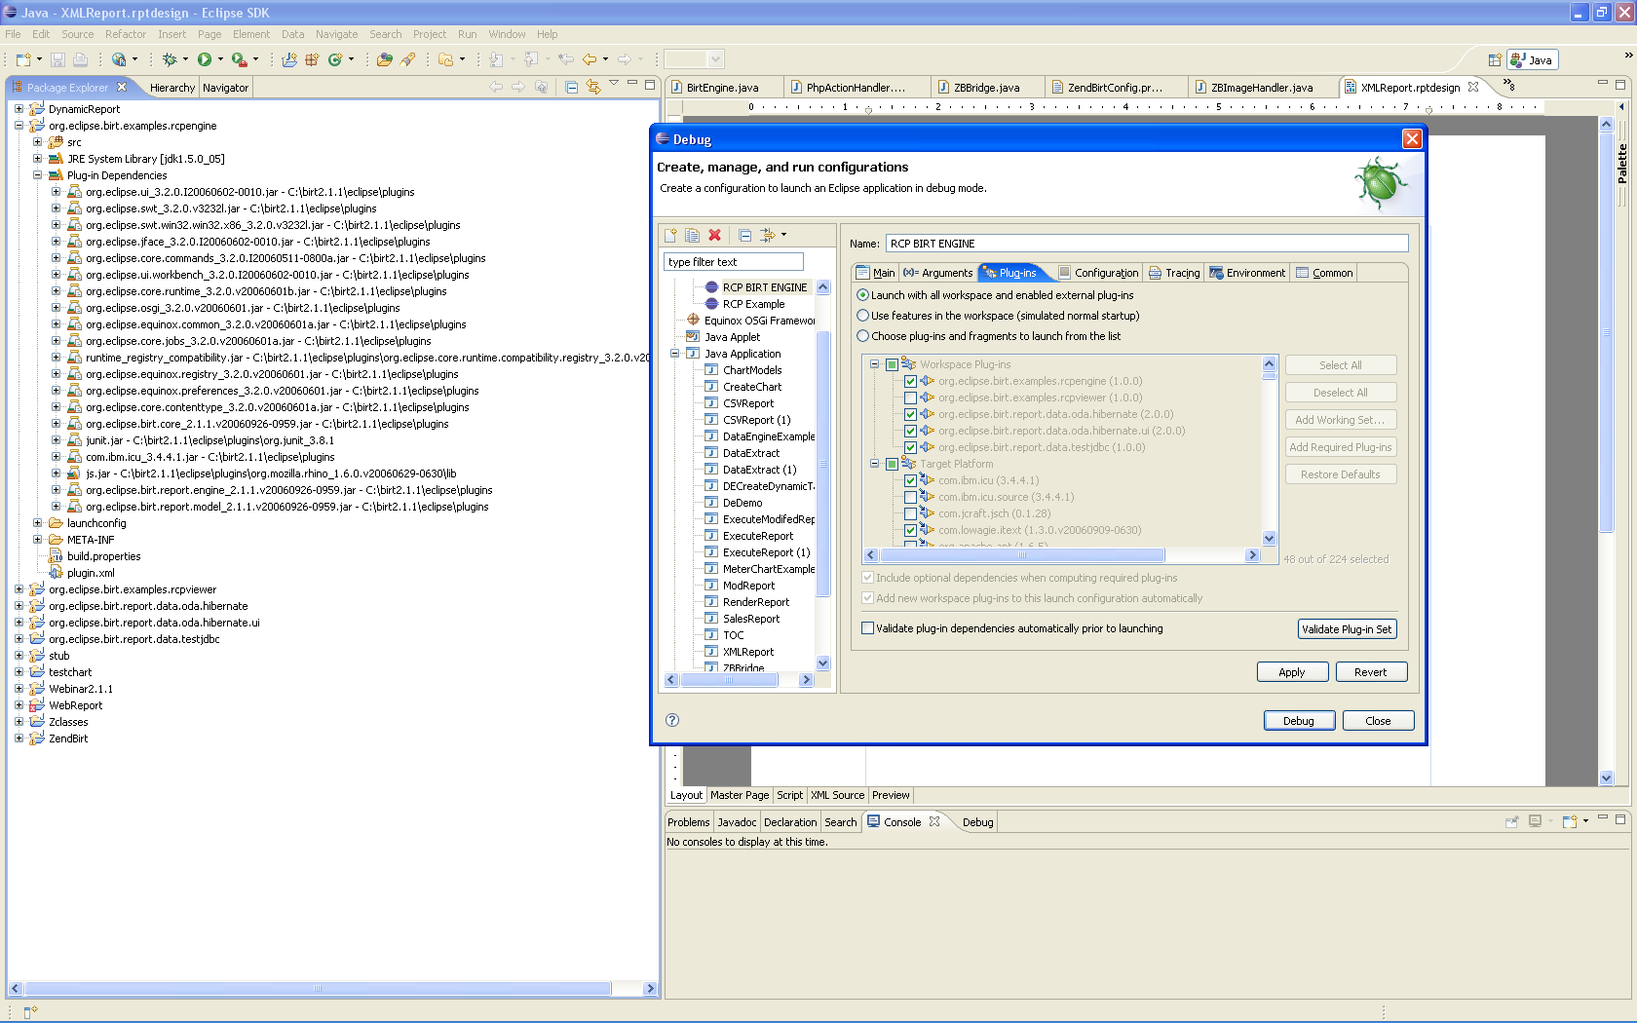Toggle com.ibm.icu (3.4.4.1) plug-in checkbox
Screen dimensions: 1637x1023
(x=910, y=480)
